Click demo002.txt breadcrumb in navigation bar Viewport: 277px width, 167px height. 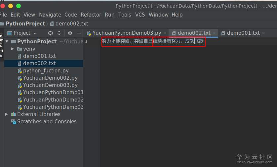pyautogui.click(x=72, y=24)
